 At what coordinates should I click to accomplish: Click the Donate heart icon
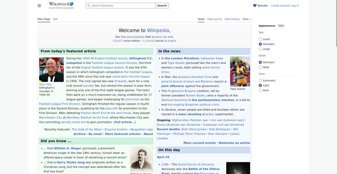pyautogui.click(x=255, y=5)
